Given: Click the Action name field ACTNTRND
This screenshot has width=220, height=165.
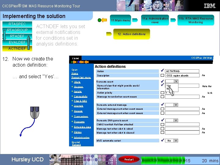Looking at the screenshot, I should click(182, 71).
